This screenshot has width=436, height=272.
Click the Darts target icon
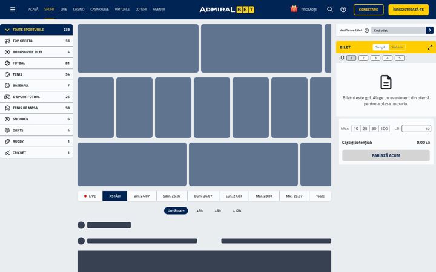(x=7, y=130)
